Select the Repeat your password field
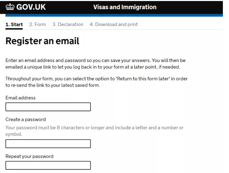The height and width of the screenshot is (173, 229). (x=48, y=165)
